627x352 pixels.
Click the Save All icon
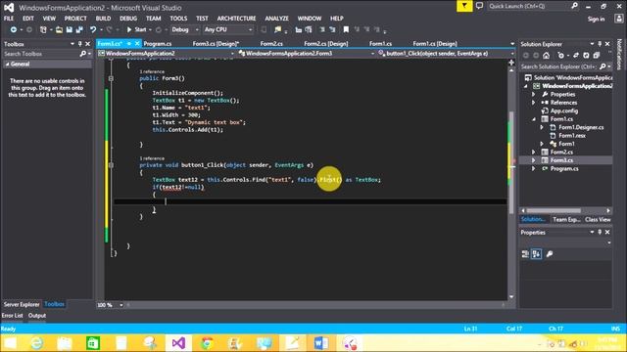click(79, 29)
